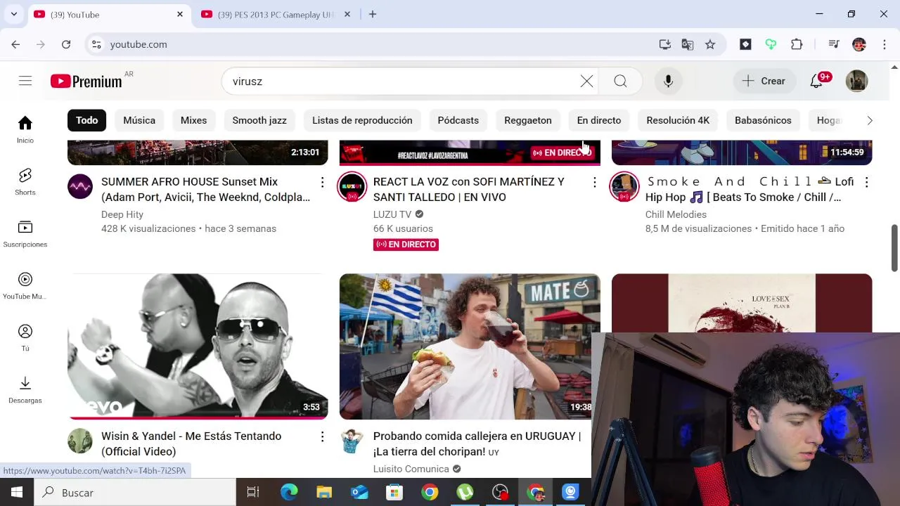The height and width of the screenshot is (506, 900).
Task: Go back to the previous page
Action: (15, 44)
